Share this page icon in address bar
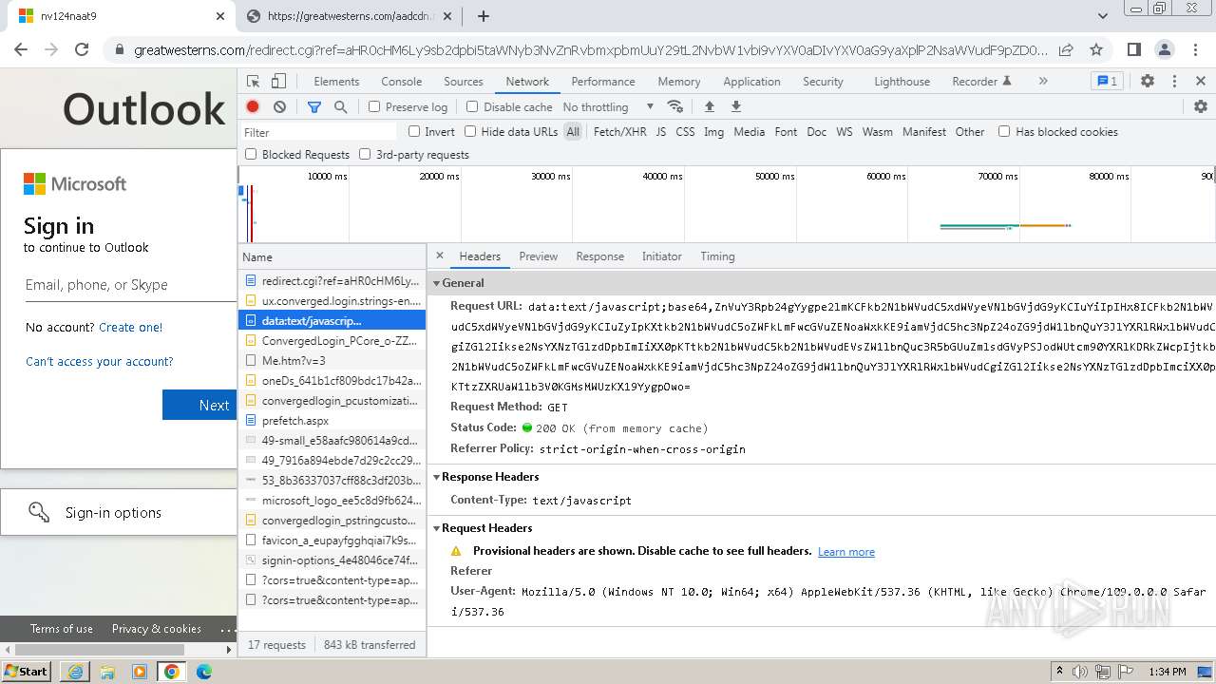Image resolution: width=1216 pixels, height=684 pixels. tap(1066, 49)
